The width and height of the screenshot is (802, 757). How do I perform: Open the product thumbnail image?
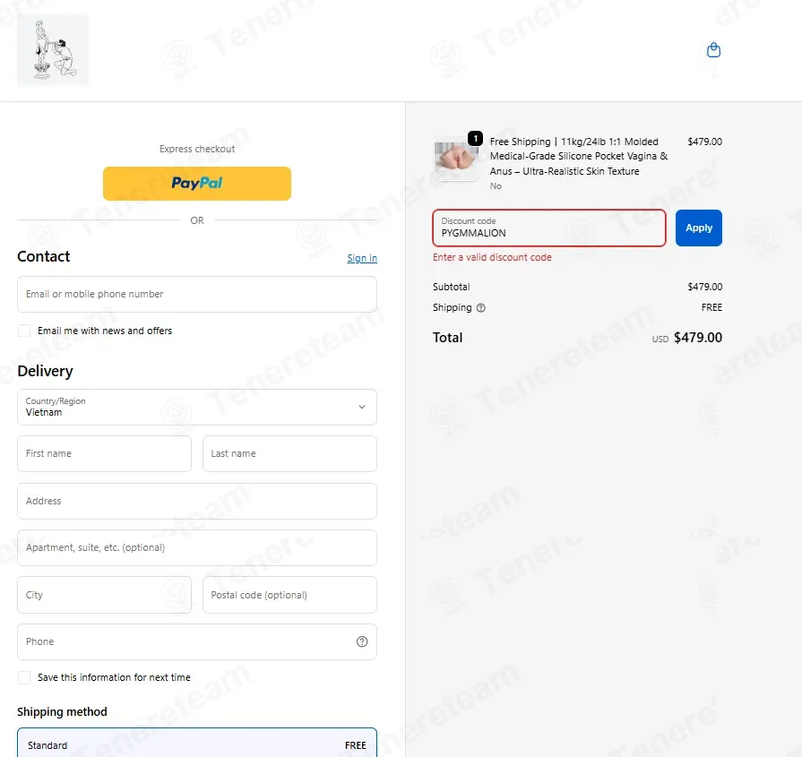tap(456, 158)
